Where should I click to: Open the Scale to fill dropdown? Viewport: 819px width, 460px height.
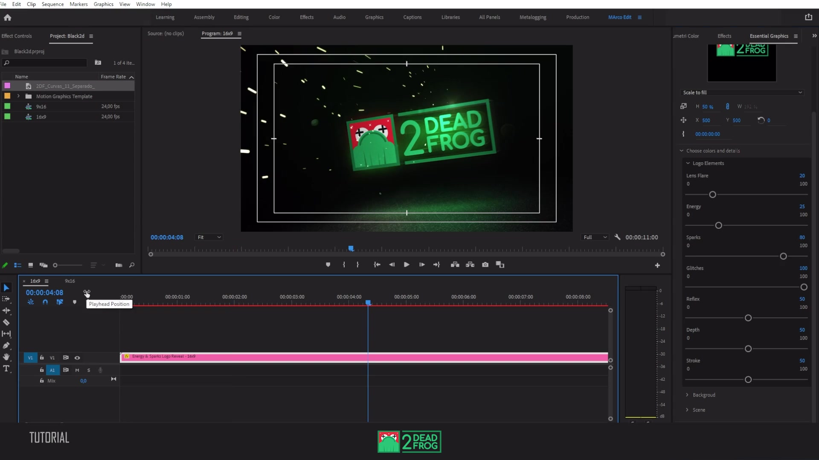pyautogui.click(x=742, y=92)
